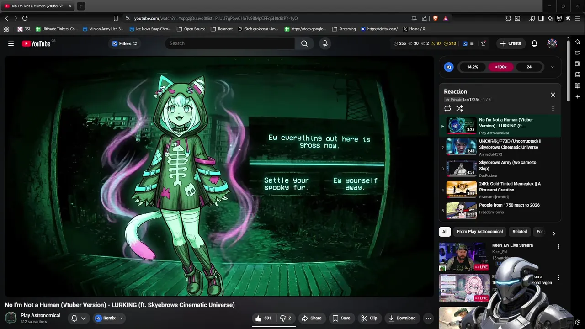Open the Remix dropdown arrow

122,318
